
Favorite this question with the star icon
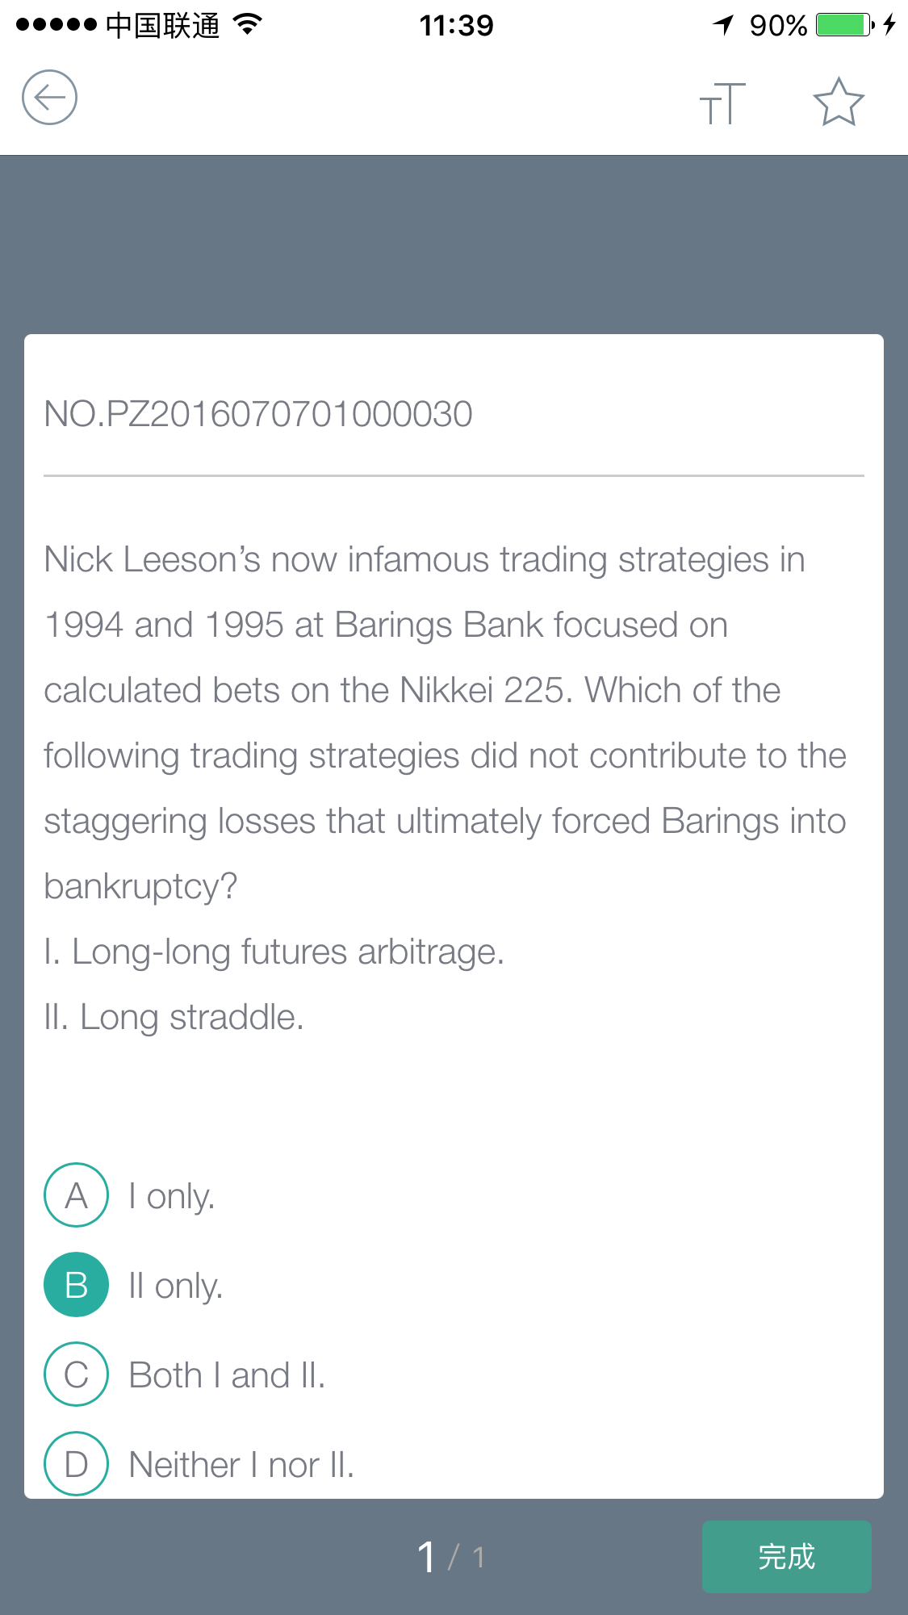(x=839, y=102)
